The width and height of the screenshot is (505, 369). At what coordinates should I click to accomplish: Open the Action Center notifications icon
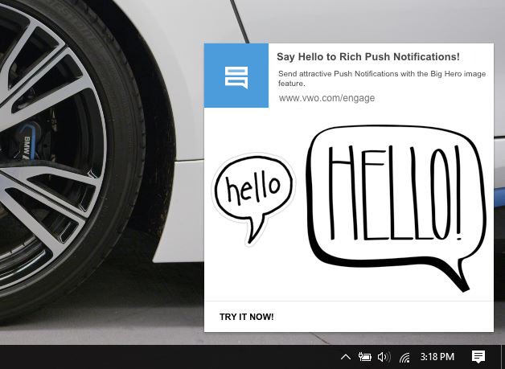click(478, 357)
